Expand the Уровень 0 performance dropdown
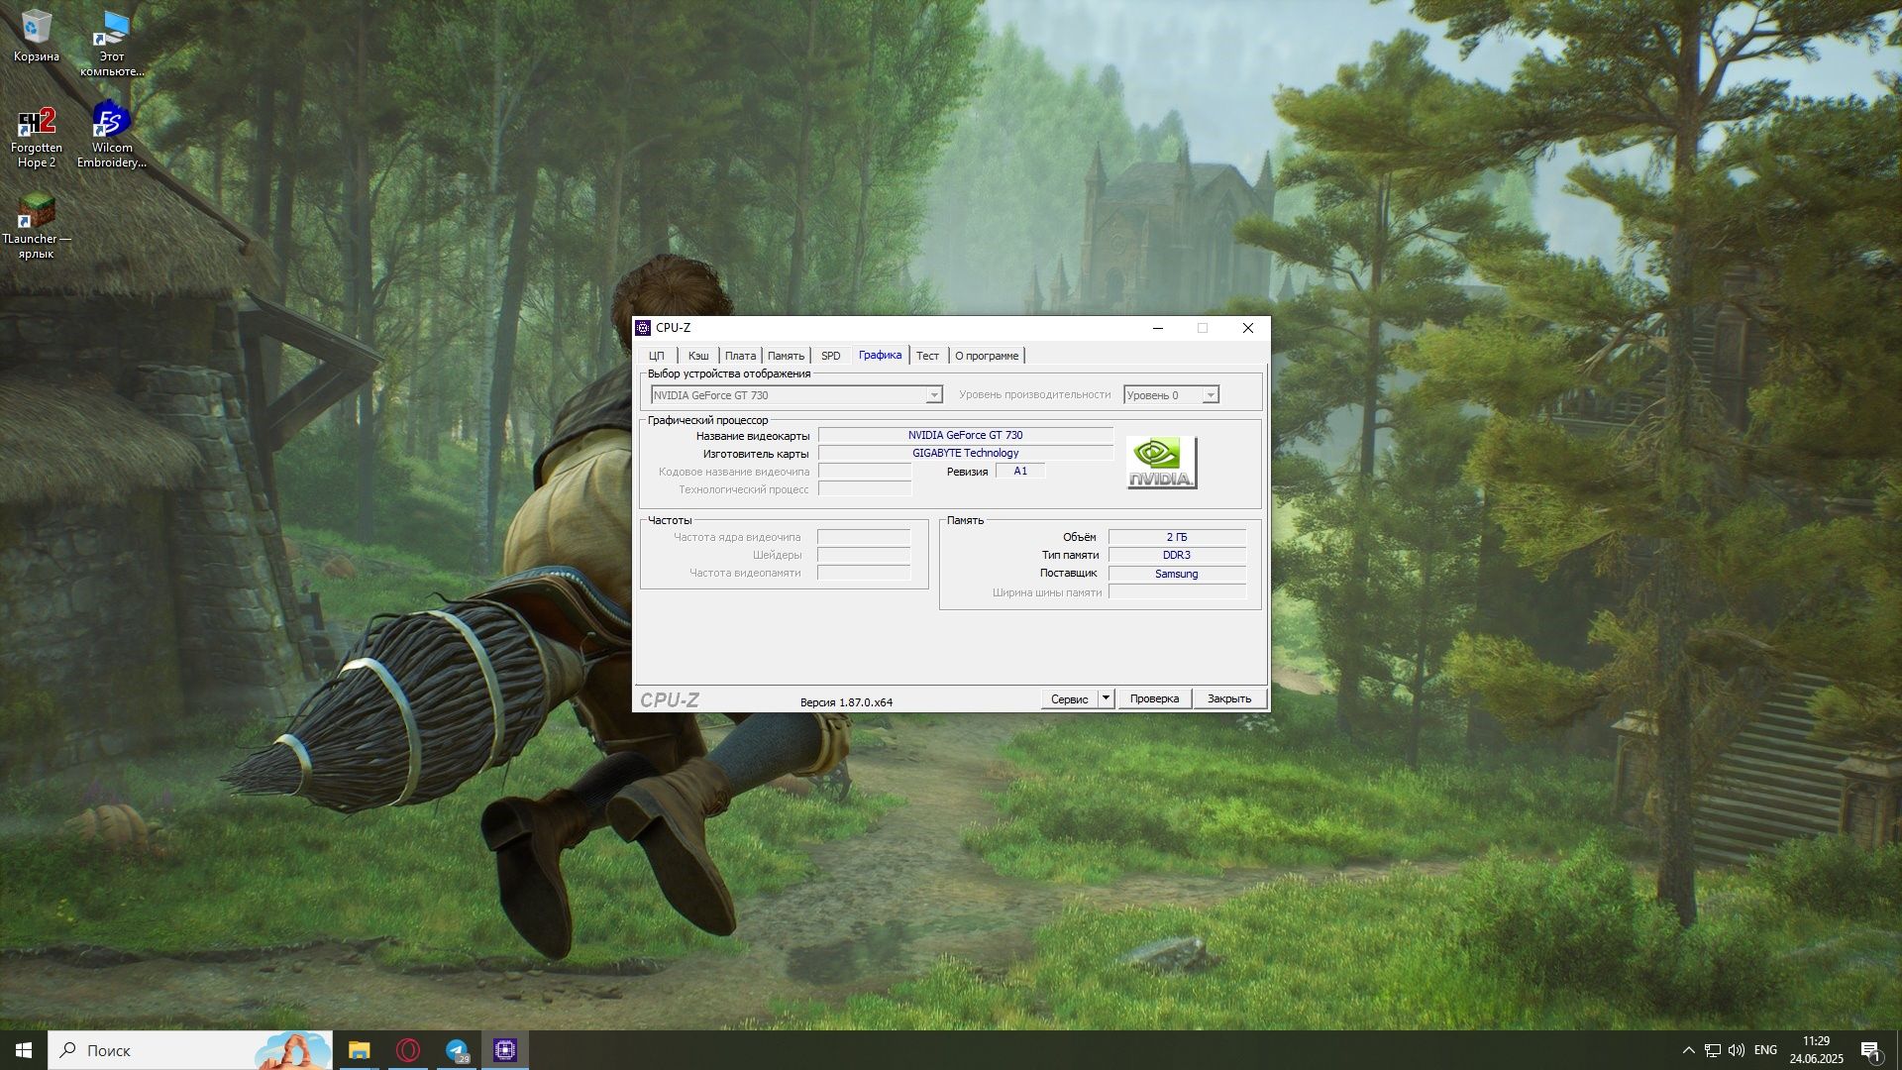This screenshot has height=1070, width=1902. (1210, 395)
